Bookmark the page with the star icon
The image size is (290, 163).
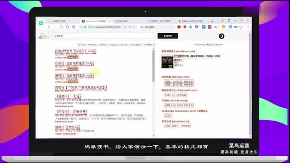[x=73, y=27]
